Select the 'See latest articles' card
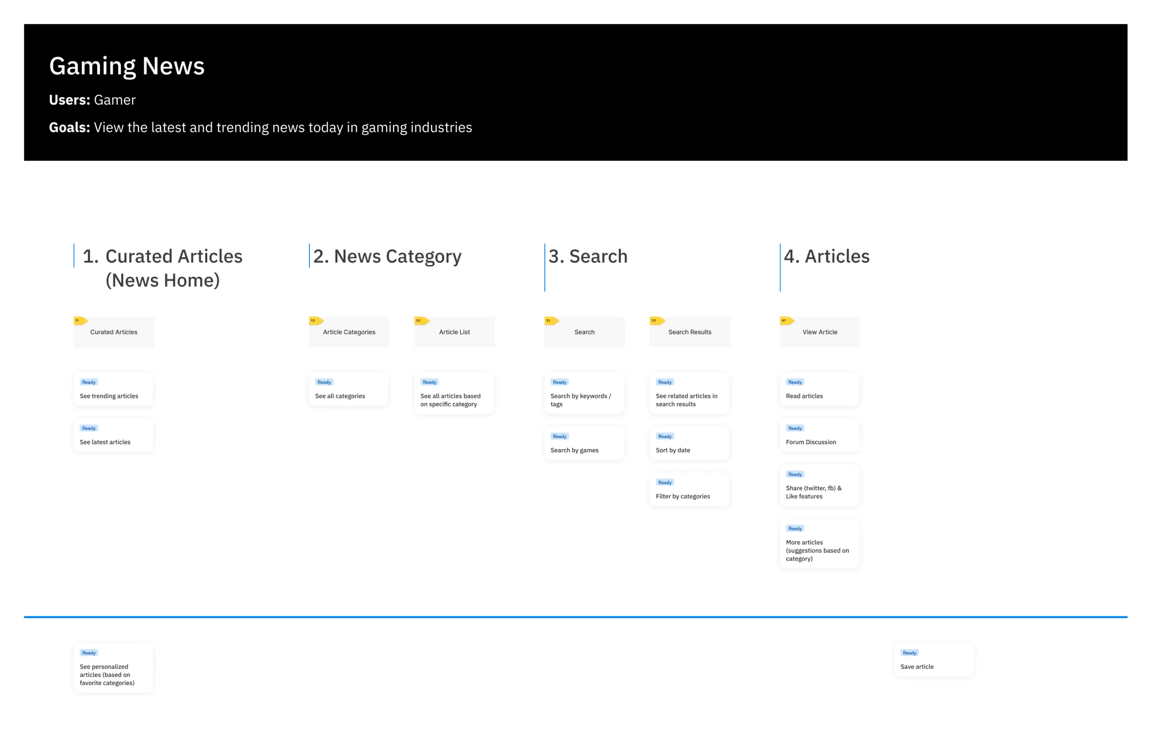1152x742 pixels. pyautogui.click(x=113, y=436)
